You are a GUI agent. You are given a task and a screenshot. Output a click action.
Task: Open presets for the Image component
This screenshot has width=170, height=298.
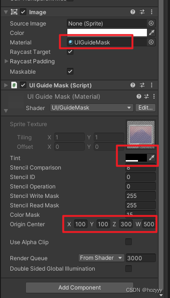[x=142, y=12]
